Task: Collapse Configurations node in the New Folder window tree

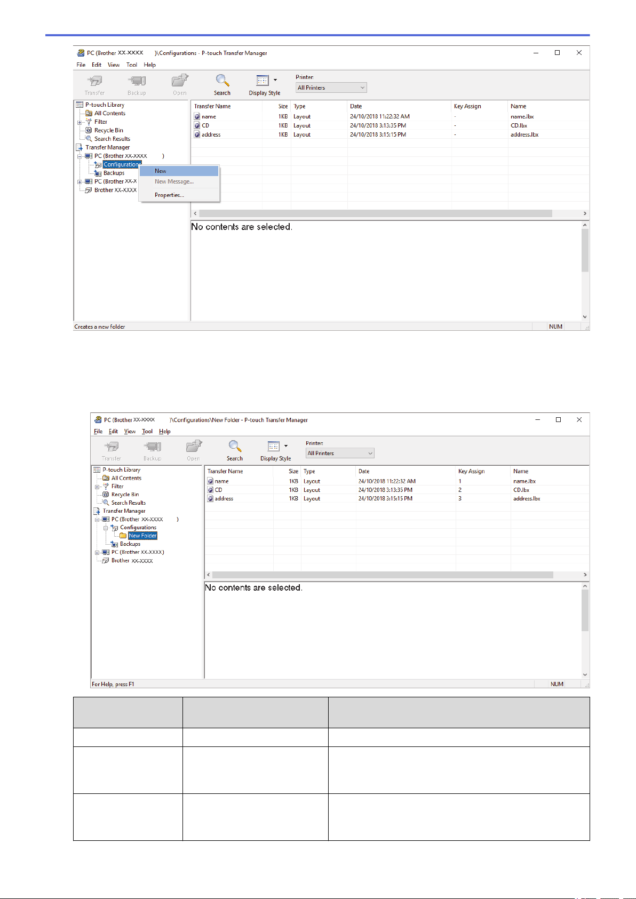Action: (106, 528)
